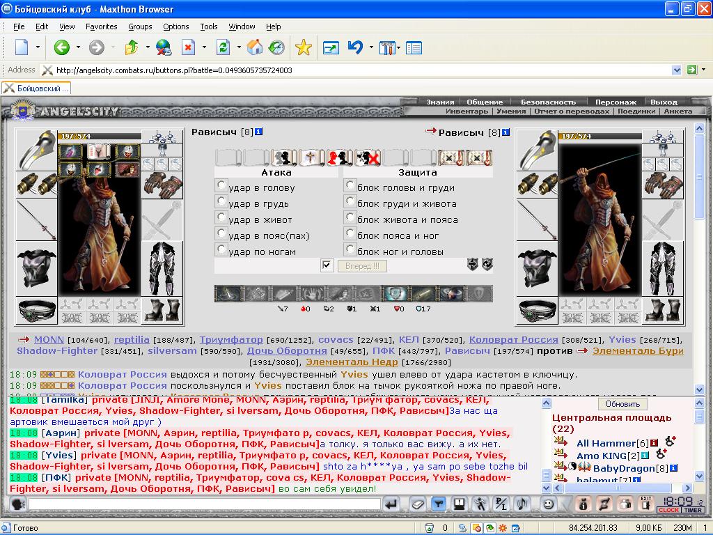Expand the dropdown arrow next to tools icon
Viewport: 713px width, 535px height.
[399, 47]
